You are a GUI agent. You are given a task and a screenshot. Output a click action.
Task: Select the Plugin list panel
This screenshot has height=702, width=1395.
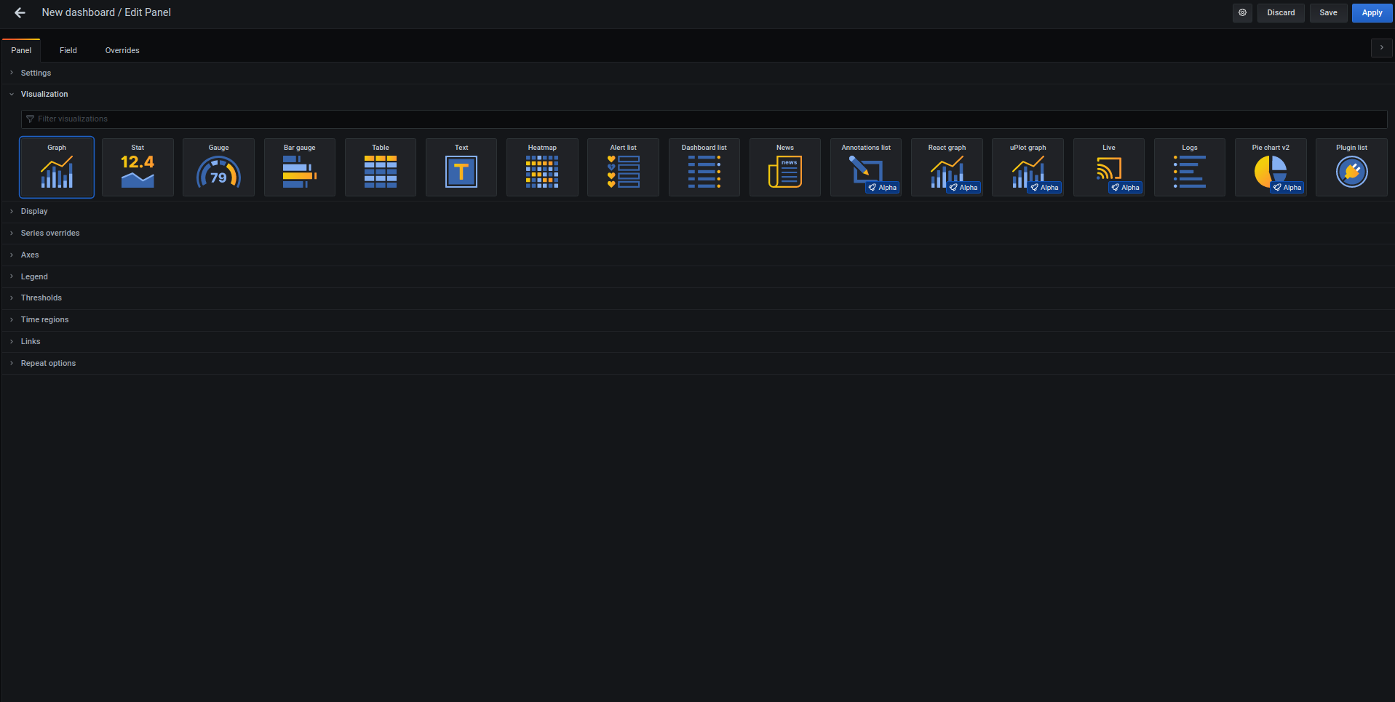[1351, 167]
